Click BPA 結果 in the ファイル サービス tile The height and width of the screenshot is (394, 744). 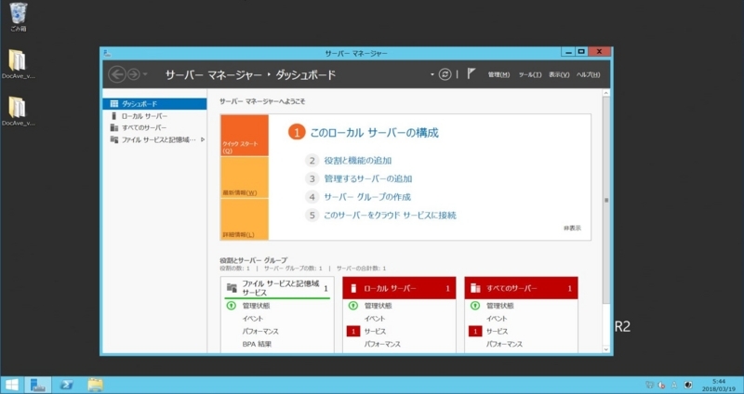coord(257,344)
